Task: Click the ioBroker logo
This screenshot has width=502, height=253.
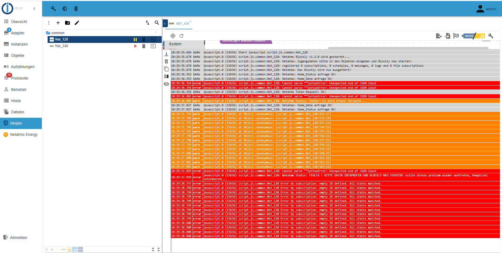Action: 8,8
